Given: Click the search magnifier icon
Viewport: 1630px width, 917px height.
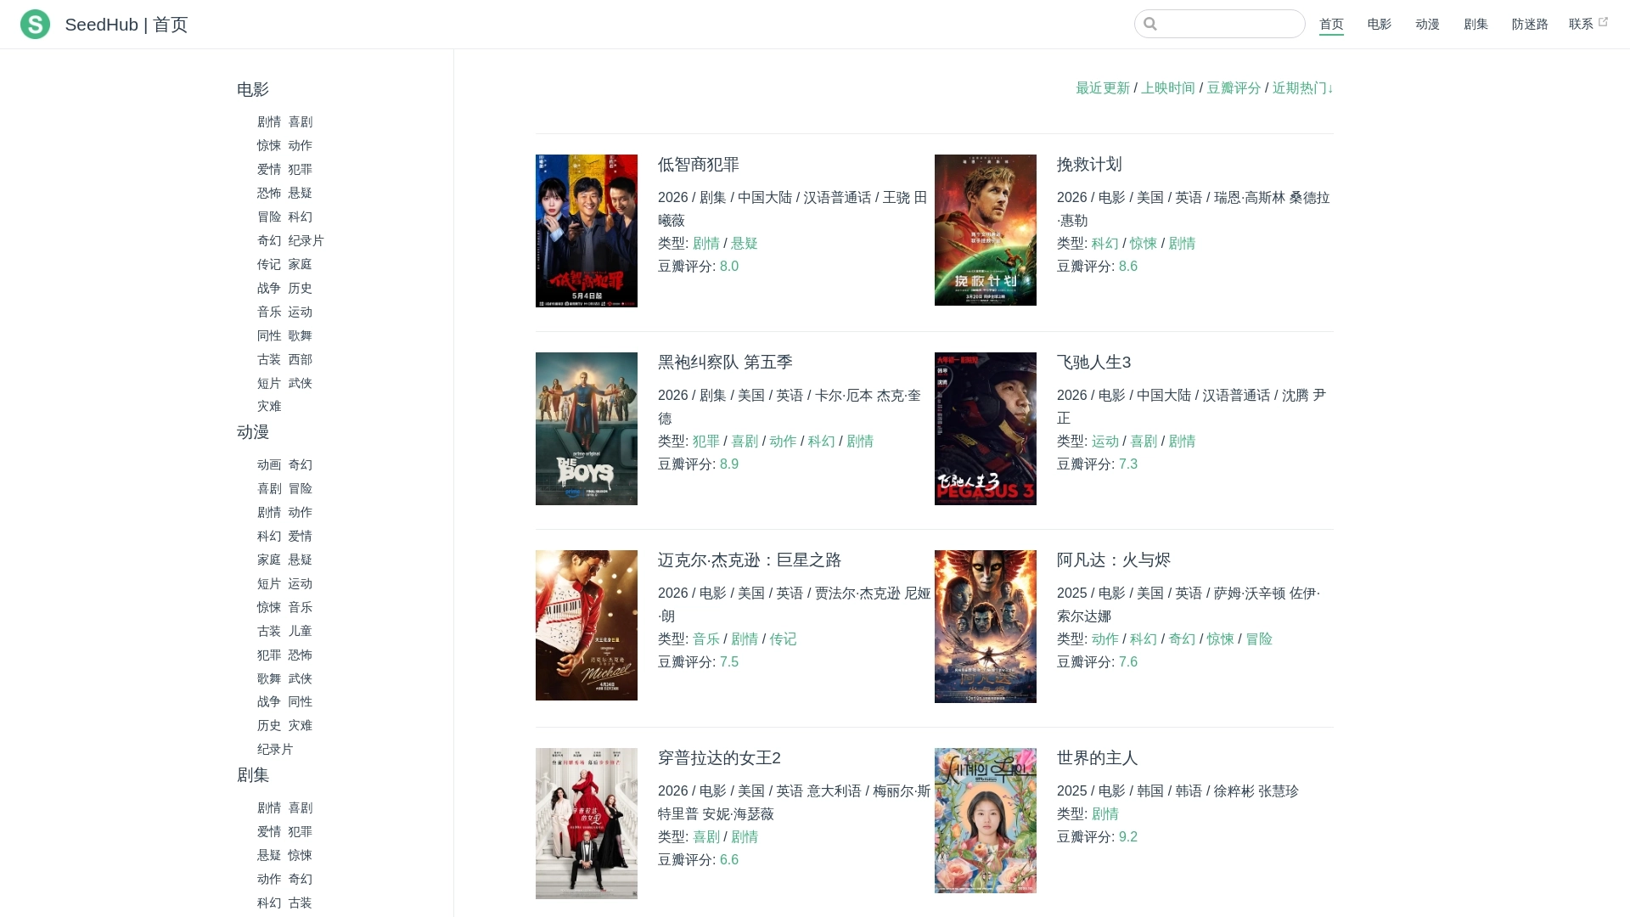Looking at the screenshot, I should [x=1150, y=24].
